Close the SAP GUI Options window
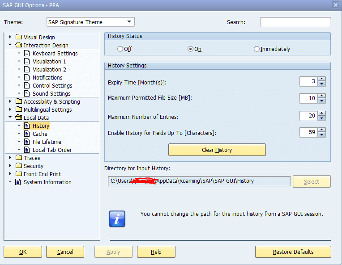This screenshot has height=265, width=342. 335,5
